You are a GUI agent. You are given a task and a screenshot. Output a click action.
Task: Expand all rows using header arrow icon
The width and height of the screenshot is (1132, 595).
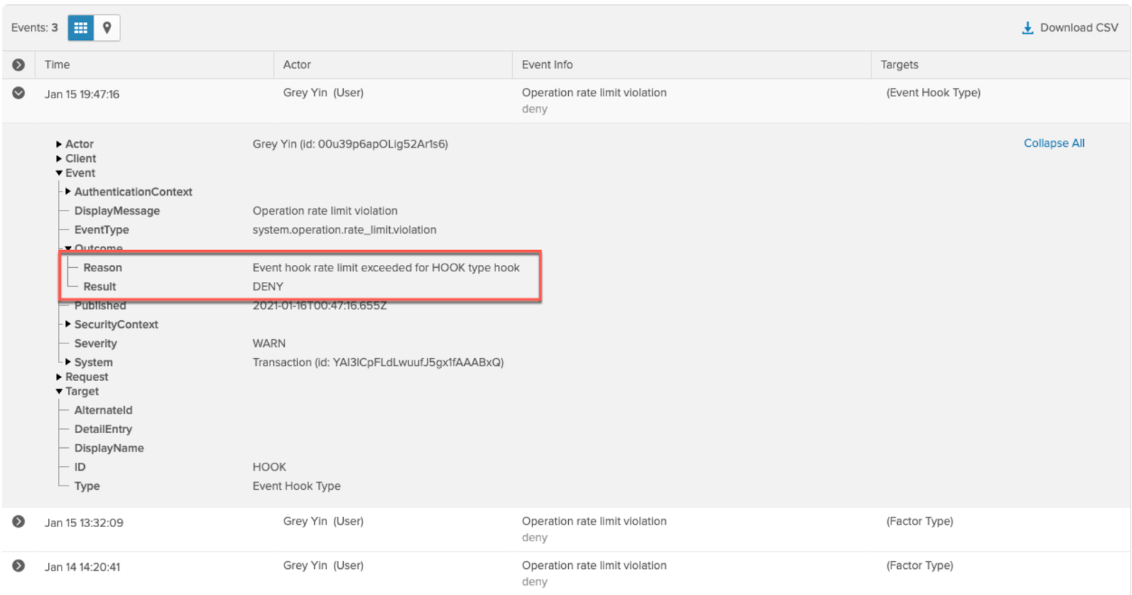point(18,65)
